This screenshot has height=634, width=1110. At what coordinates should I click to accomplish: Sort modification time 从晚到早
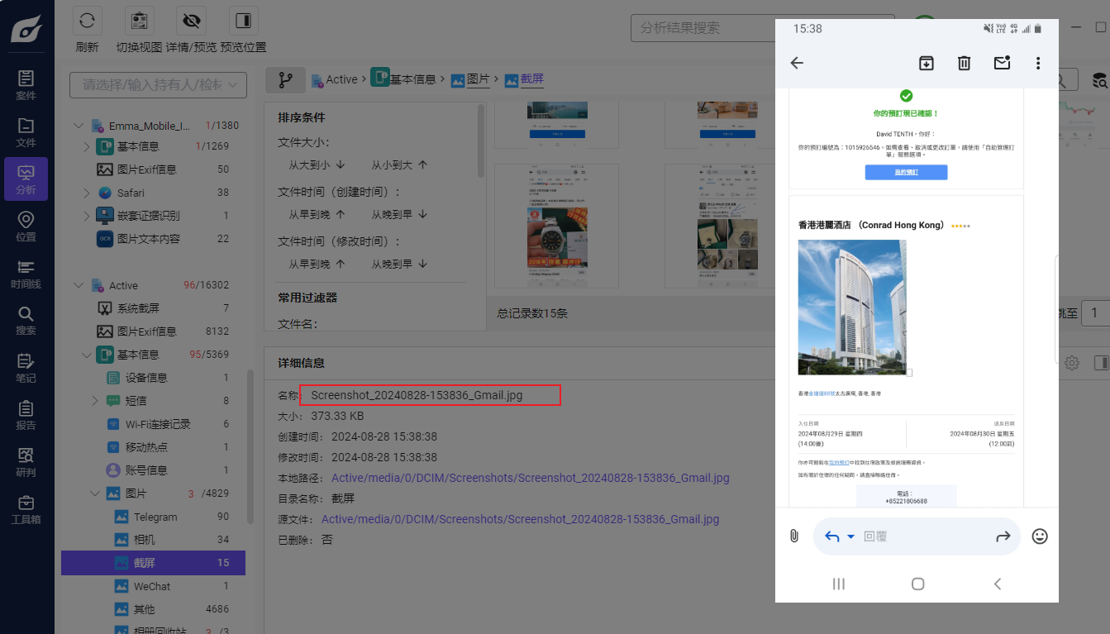click(399, 264)
